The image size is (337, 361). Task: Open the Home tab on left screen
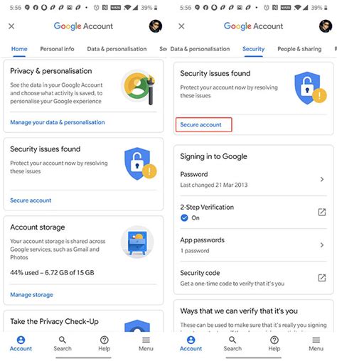coord(19,49)
